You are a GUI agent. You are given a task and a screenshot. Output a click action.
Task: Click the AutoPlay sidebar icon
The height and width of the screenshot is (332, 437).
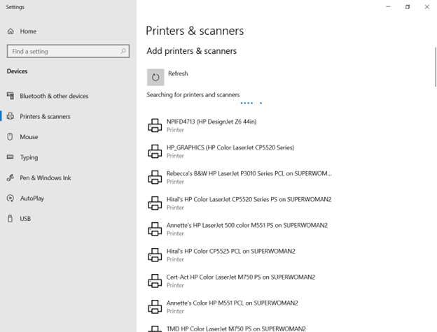pyautogui.click(x=11, y=199)
